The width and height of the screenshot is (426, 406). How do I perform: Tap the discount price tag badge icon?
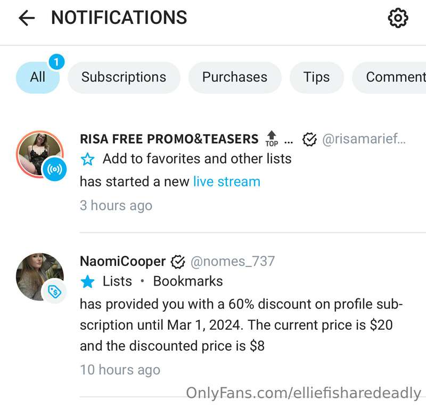[x=55, y=292]
